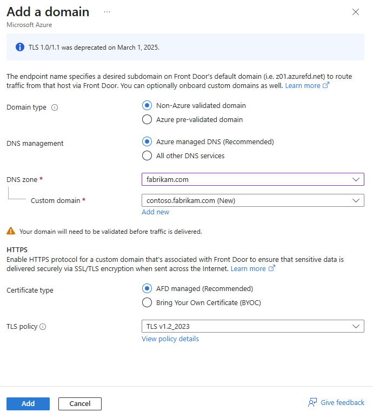This screenshot has height=419, width=373.
Task: Click the Give feedback icon
Action: [x=312, y=402]
